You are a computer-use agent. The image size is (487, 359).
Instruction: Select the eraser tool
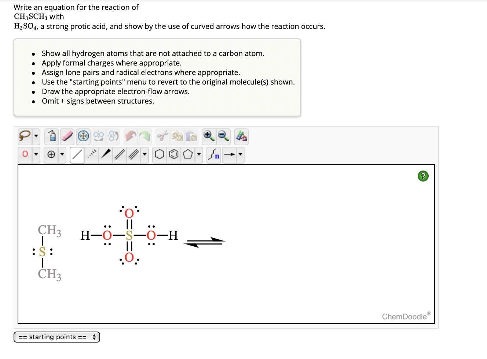click(x=67, y=136)
